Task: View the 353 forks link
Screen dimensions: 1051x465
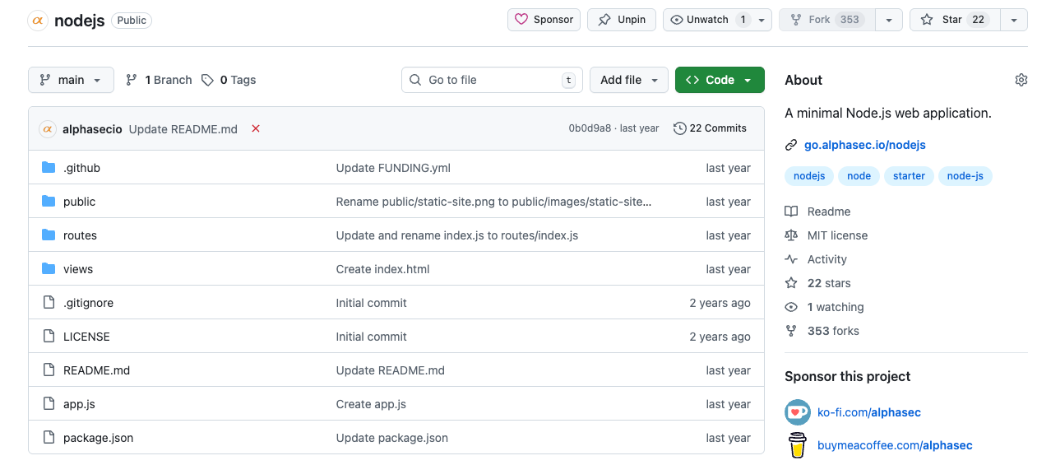Action: (822, 331)
